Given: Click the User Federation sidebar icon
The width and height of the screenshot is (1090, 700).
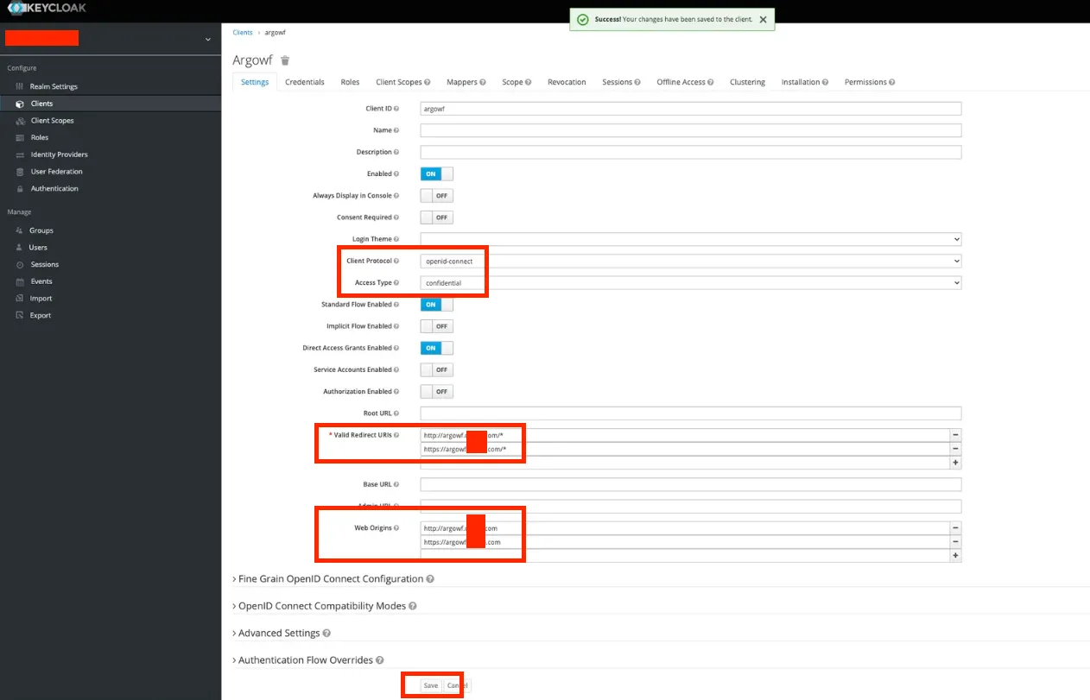Looking at the screenshot, I should 19,172.
